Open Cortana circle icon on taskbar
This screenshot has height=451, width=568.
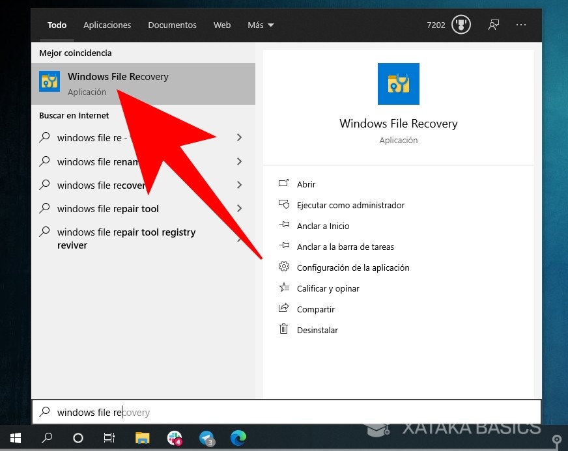tap(78, 439)
